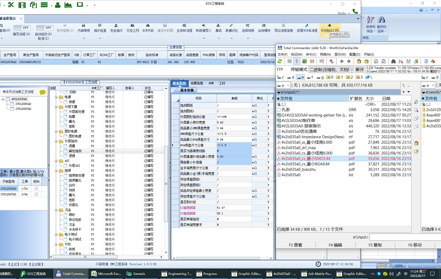Click the 发送指示 upload icon
This screenshot has height=279, width=441.
116,26
